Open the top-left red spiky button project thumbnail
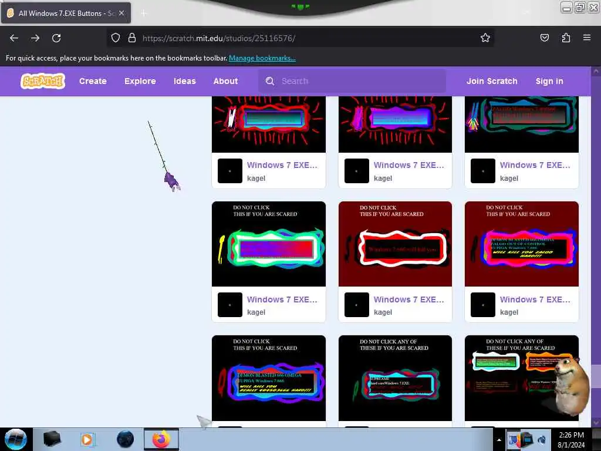Image resolution: width=601 pixels, height=451 pixels. click(x=269, y=124)
